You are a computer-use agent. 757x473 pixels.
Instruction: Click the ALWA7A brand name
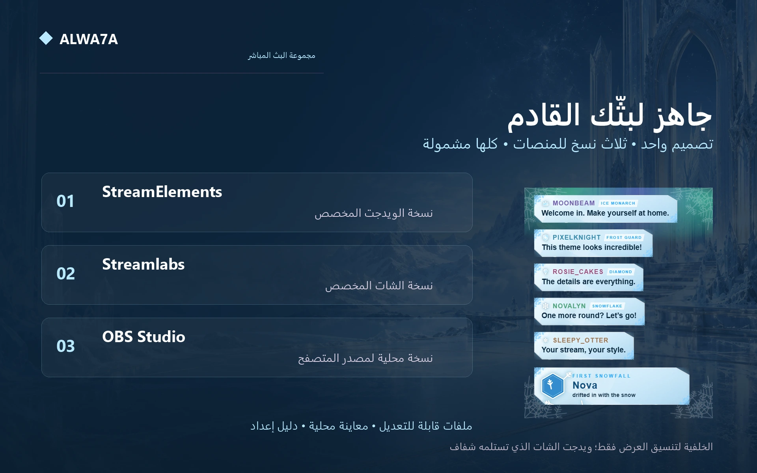pos(89,39)
